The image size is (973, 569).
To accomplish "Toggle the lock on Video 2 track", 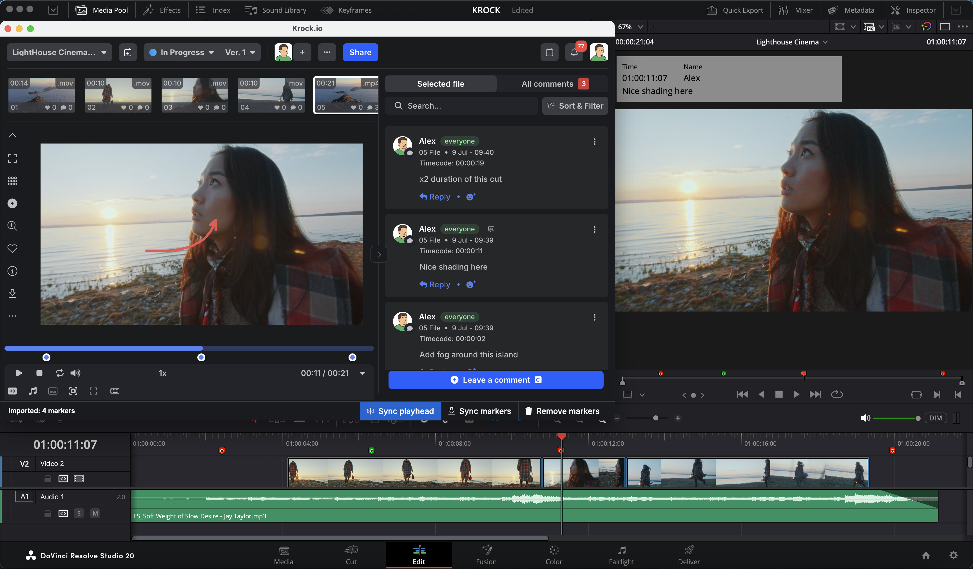I will pyautogui.click(x=48, y=479).
